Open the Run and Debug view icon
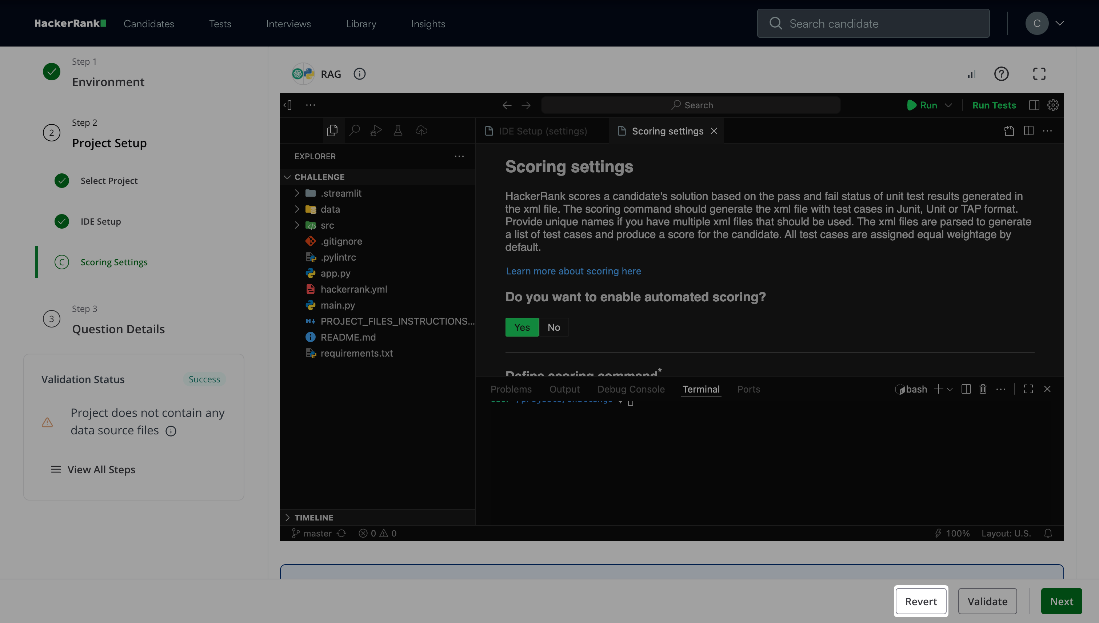The height and width of the screenshot is (623, 1099). 376,130
